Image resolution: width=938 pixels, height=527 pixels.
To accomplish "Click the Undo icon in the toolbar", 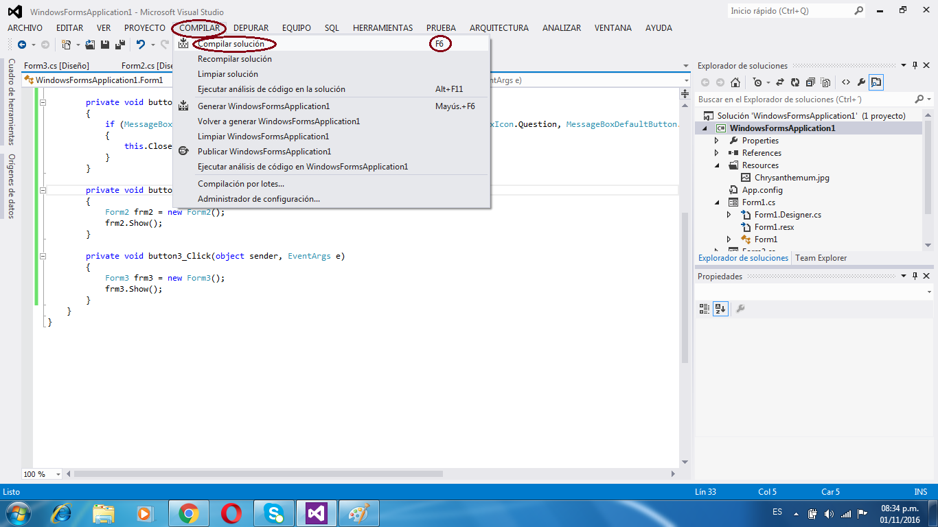I will [142, 45].
